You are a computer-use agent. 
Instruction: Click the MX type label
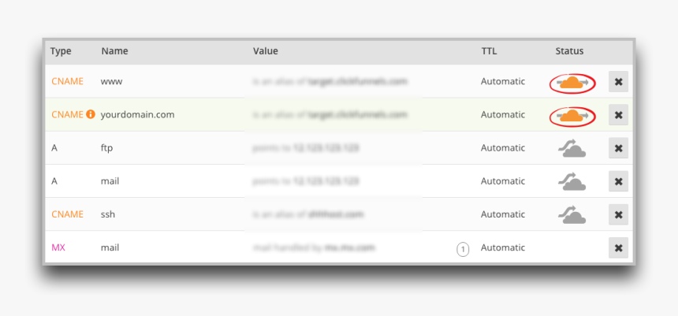coord(58,247)
